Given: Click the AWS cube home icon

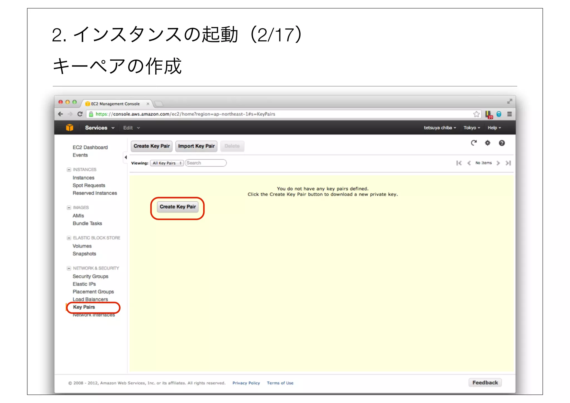Looking at the screenshot, I should (70, 128).
